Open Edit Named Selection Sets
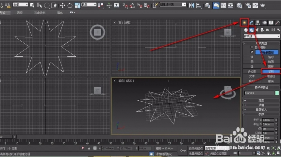The width and height of the screenshot is (281, 157). [x=155, y=5]
